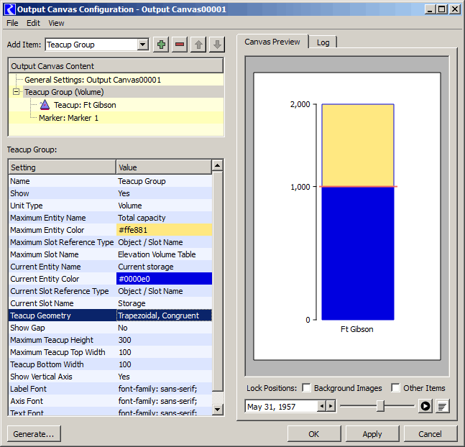Click the green plus add item icon
Viewport: 465px width, 447px height.
[x=161, y=45]
